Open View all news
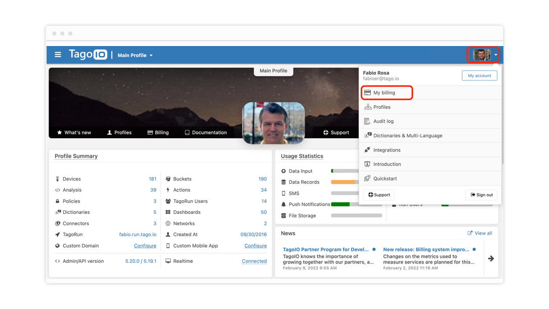The image size is (549, 309). pos(480,233)
